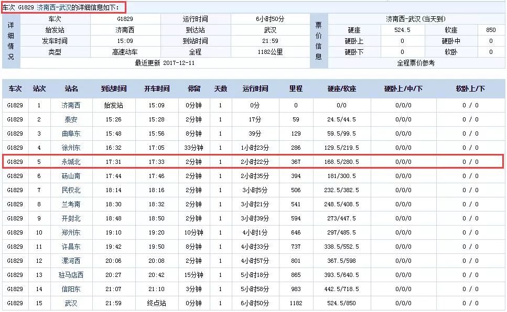Open the 许昌东 station link
507x312 pixels.
[x=71, y=247]
